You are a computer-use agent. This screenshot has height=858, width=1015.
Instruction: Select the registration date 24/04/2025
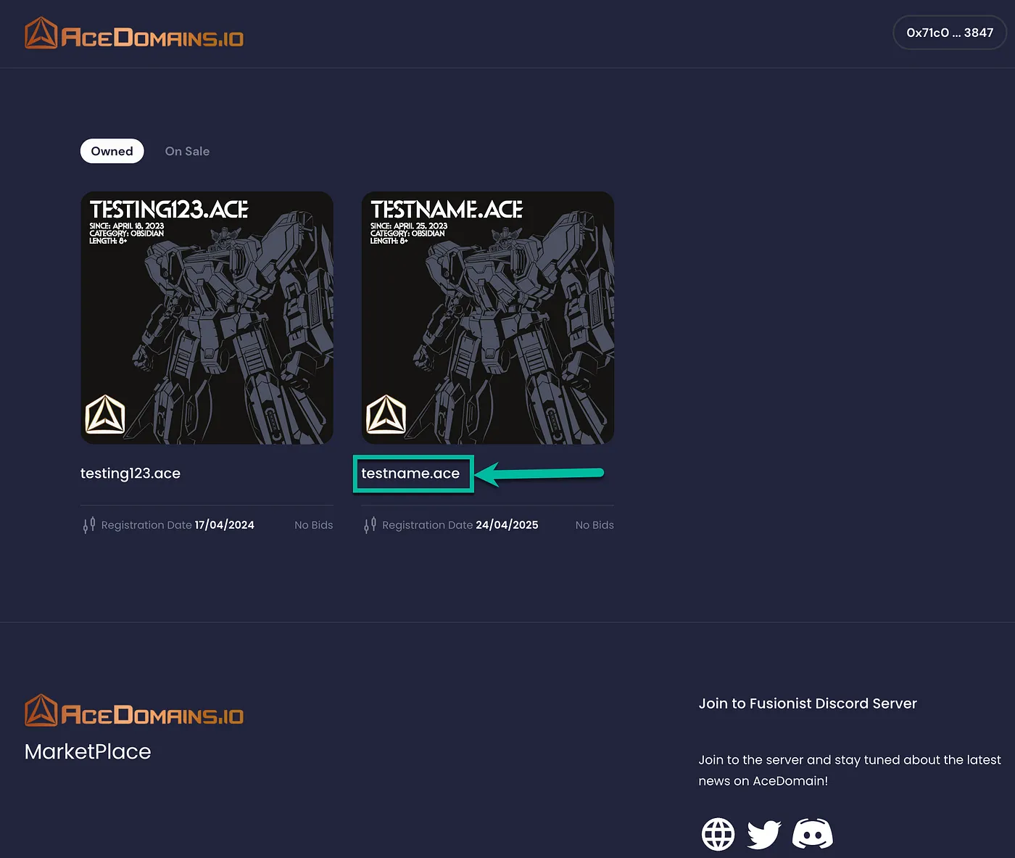(x=507, y=525)
